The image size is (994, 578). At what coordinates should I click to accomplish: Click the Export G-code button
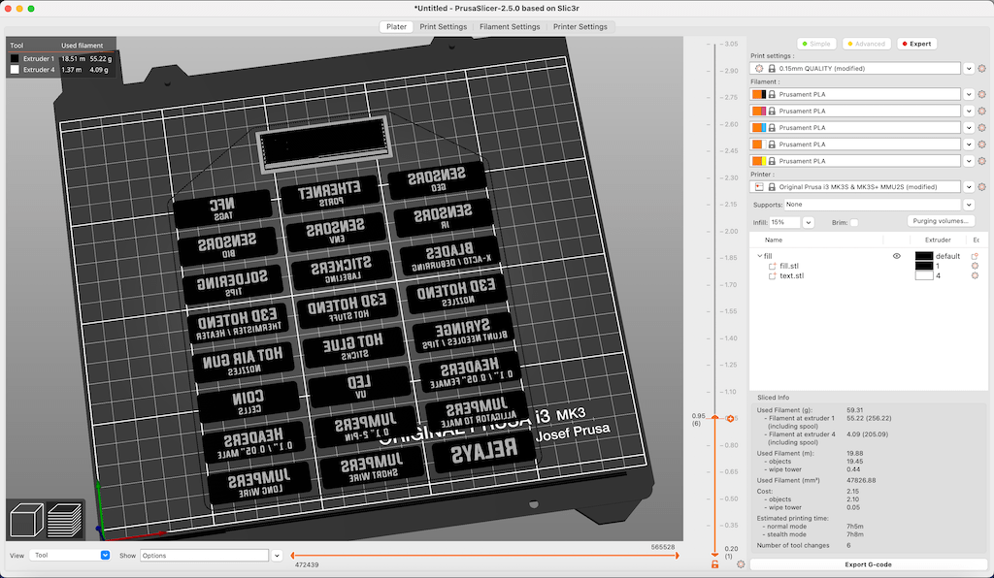868,564
